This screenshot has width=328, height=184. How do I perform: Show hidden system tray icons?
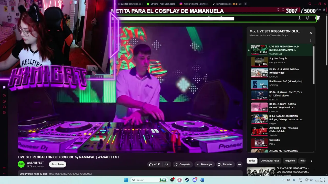click(x=283, y=180)
